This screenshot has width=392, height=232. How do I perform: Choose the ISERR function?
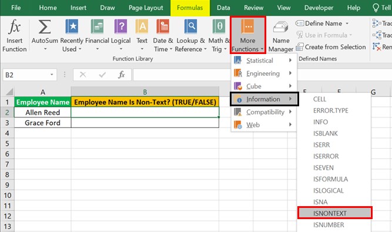coord(334,145)
